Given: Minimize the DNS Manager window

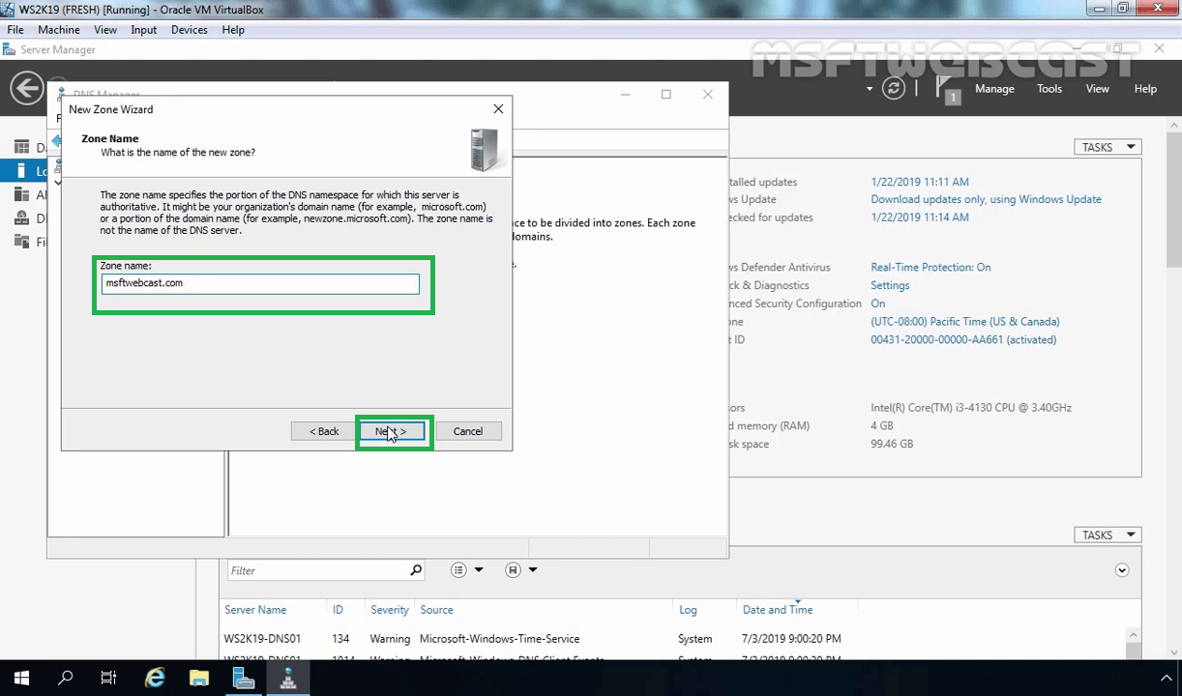Looking at the screenshot, I should coord(625,94).
